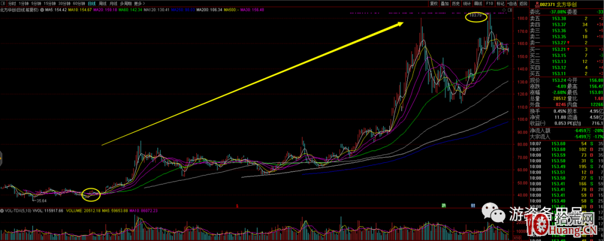
Task: Select the 5分钟 period tab
Action: click(36, 3)
